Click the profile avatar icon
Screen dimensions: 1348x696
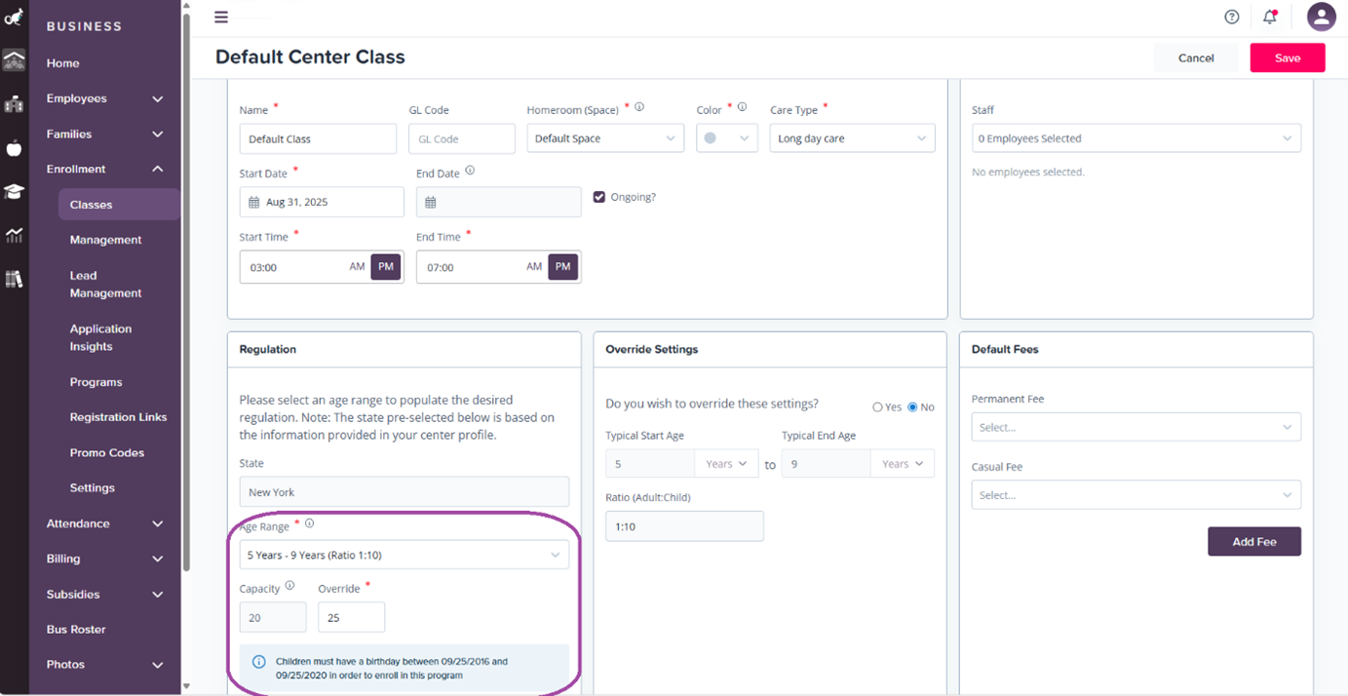tap(1321, 17)
